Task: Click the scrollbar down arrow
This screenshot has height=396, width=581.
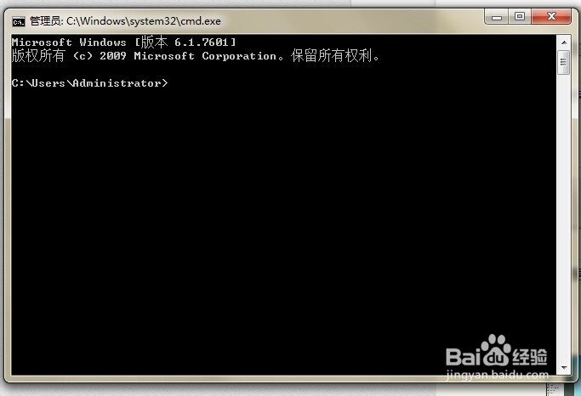Action: pyautogui.click(x=564, y=367)
